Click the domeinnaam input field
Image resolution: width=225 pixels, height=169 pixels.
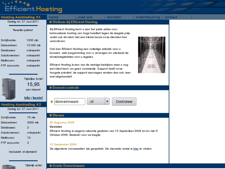click(x=70, y=101)
